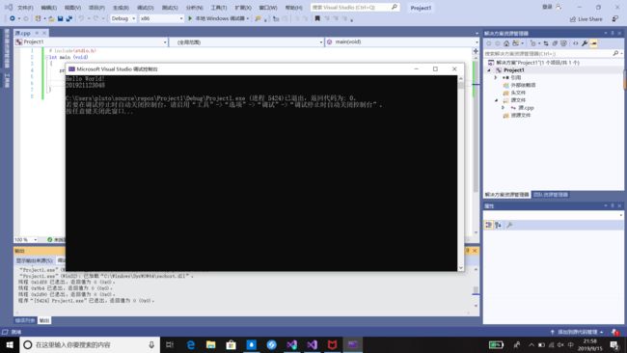Click the Home icon in Solution Explorer
This screenshot has width=627, height=353.
(506, 43)
